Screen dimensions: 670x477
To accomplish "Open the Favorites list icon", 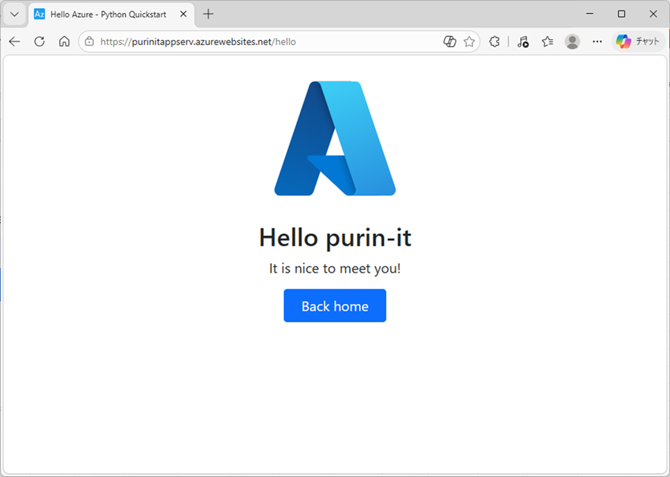I will pos(547,42).
